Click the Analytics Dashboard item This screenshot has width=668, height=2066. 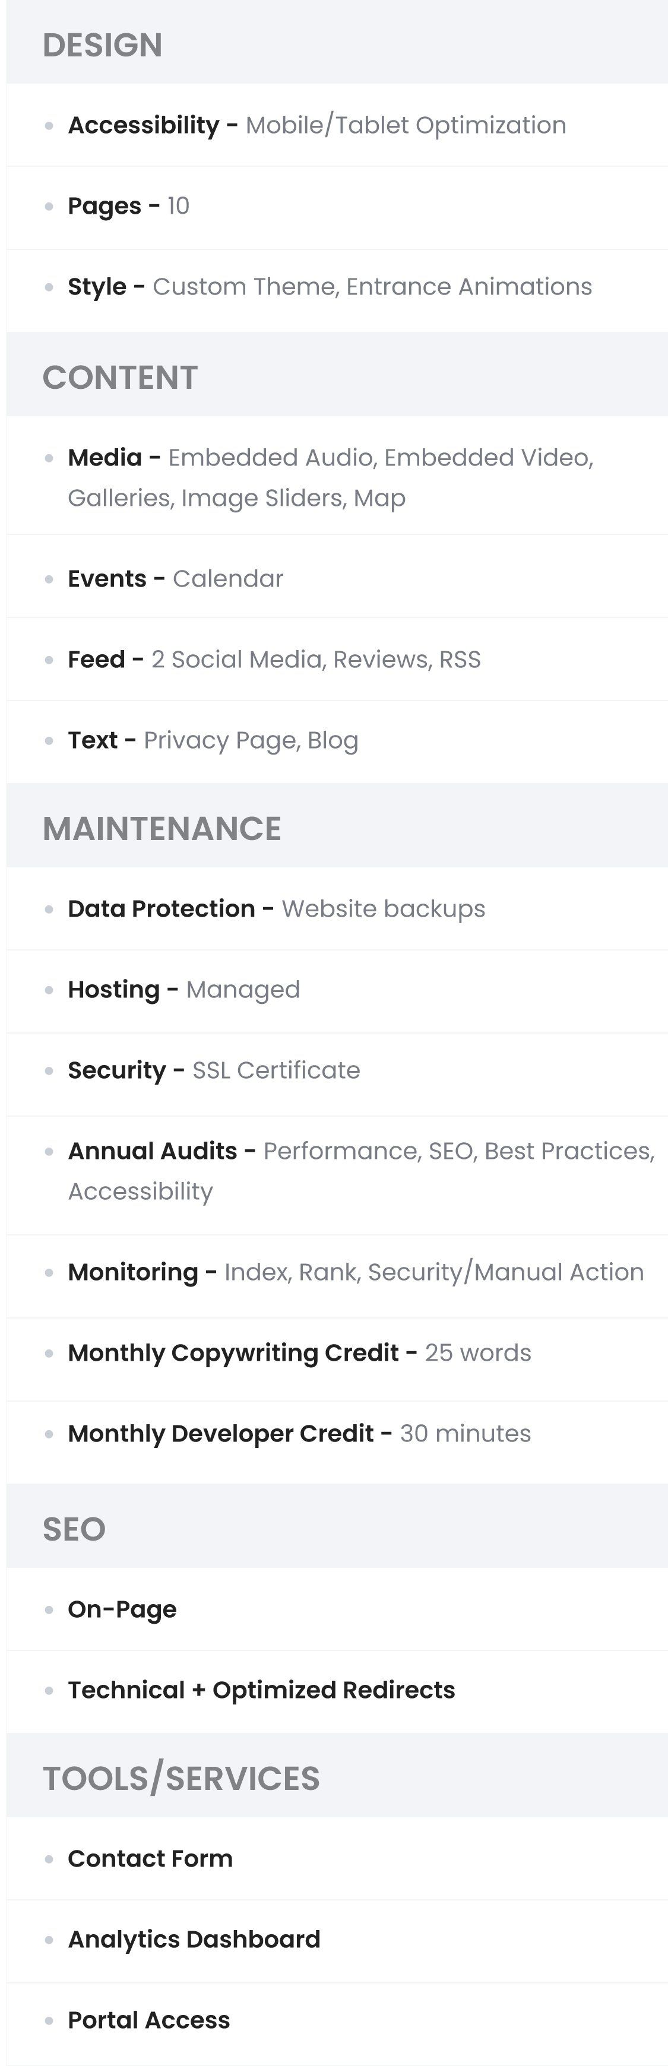click(337, 1940)
